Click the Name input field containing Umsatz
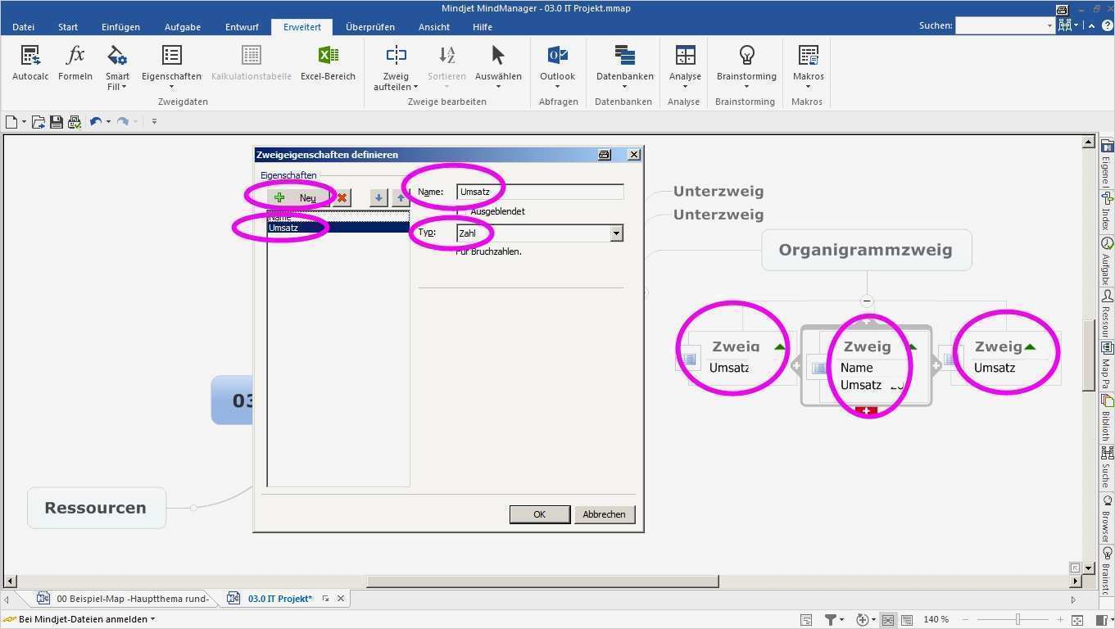This screenshot has width=1115, height=629. click(540, 192)
